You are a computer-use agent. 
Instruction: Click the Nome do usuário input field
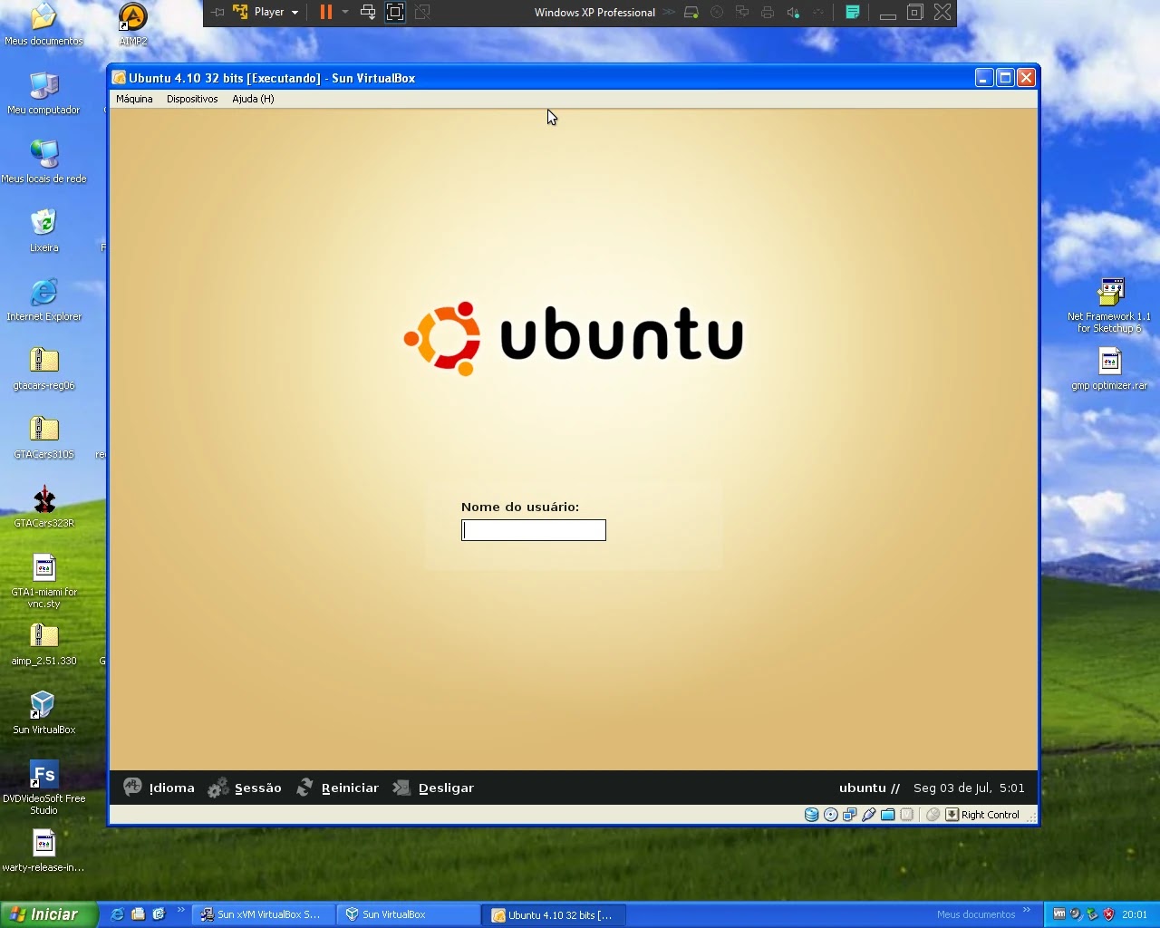534,530
